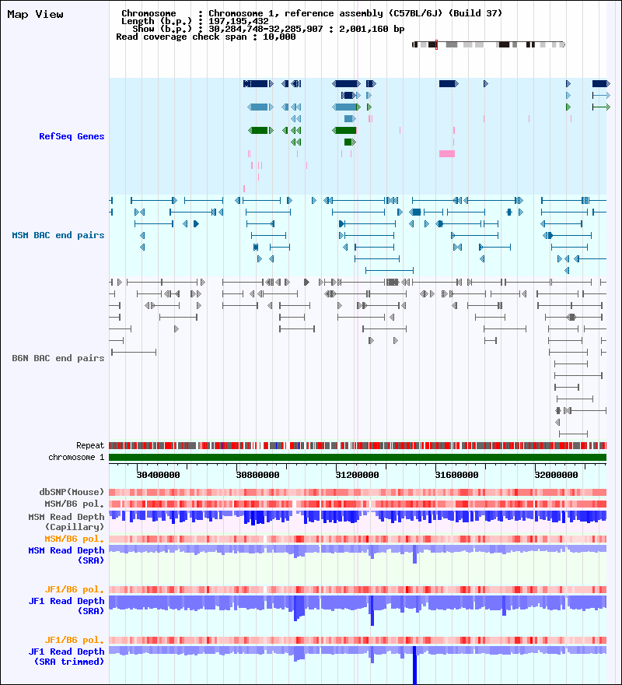Click the chromosome Length (b.p.) value
Viewport: 622px width, 685px height.
coord(239,22)
